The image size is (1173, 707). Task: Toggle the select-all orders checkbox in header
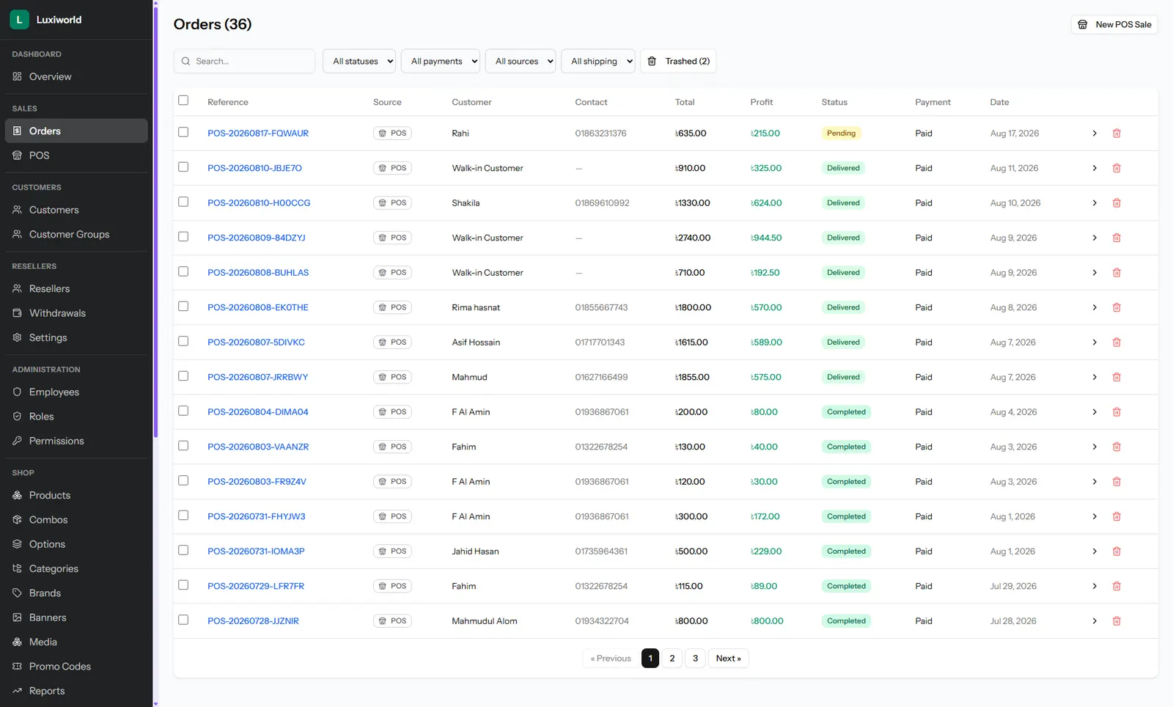pyautogui.click(x=183, y=100)
